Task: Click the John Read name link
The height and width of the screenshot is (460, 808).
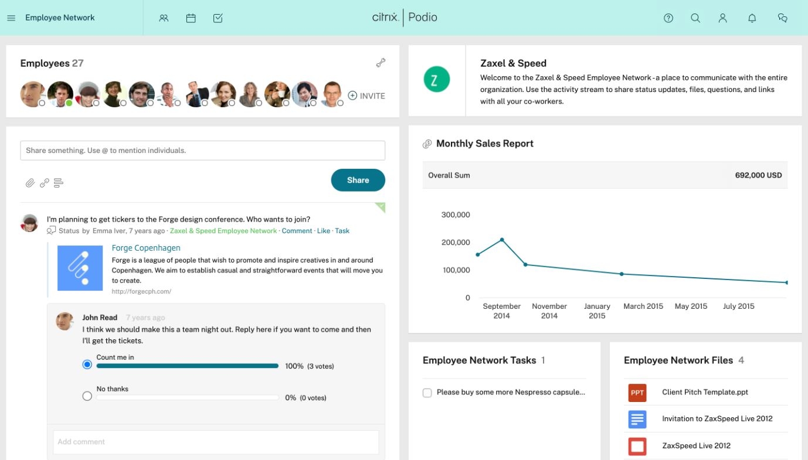Action: click(100, 318)
